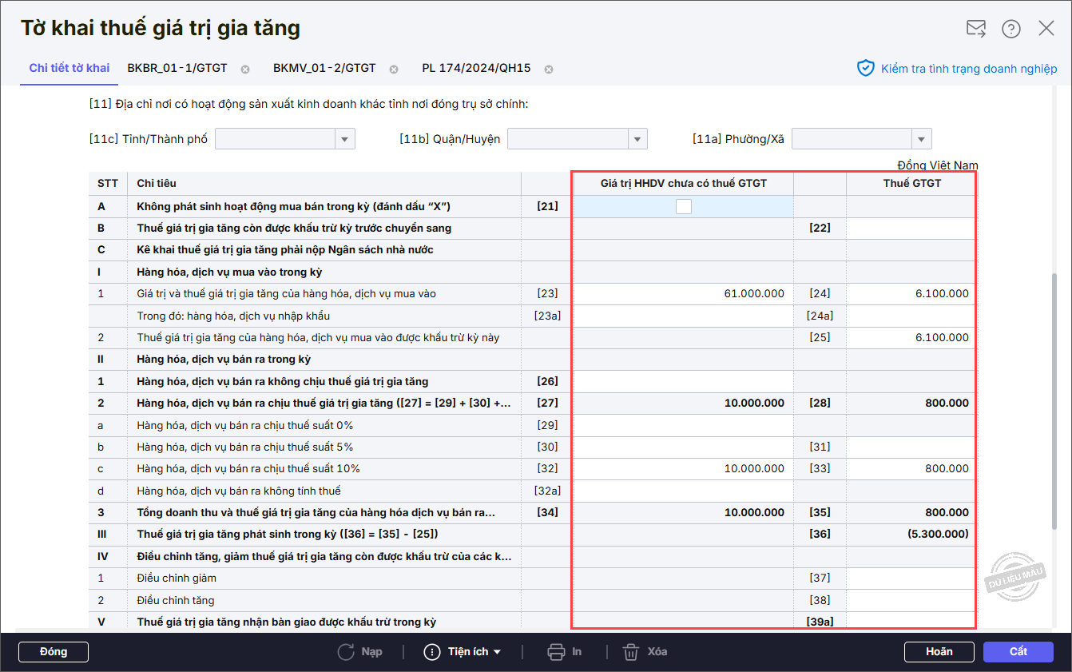Close the PL 174/2024/QH15 tab x icon
This screenshot has height=672, width=1072.
pos(549,69)
